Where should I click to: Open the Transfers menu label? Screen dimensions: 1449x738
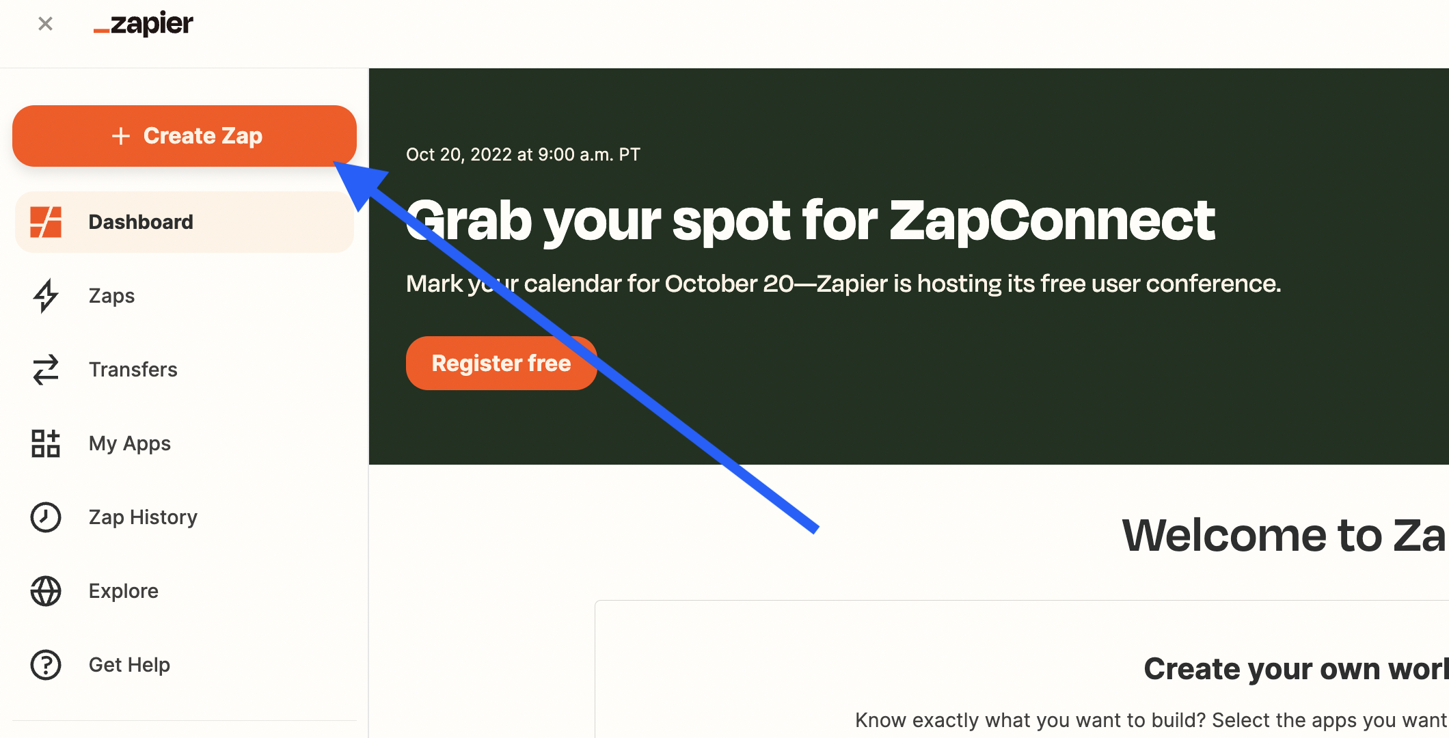[x=133, y=370]
